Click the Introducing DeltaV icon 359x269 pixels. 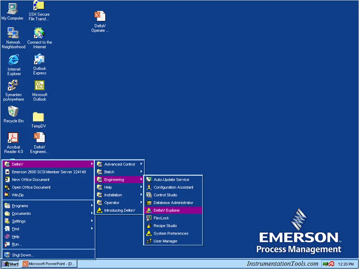[x=99, y=210]
